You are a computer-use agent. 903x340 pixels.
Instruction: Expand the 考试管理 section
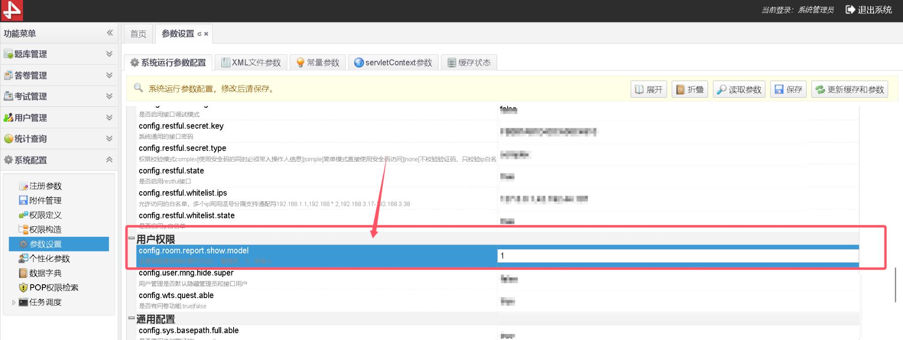pyautogui.click(x=109, y=96)
